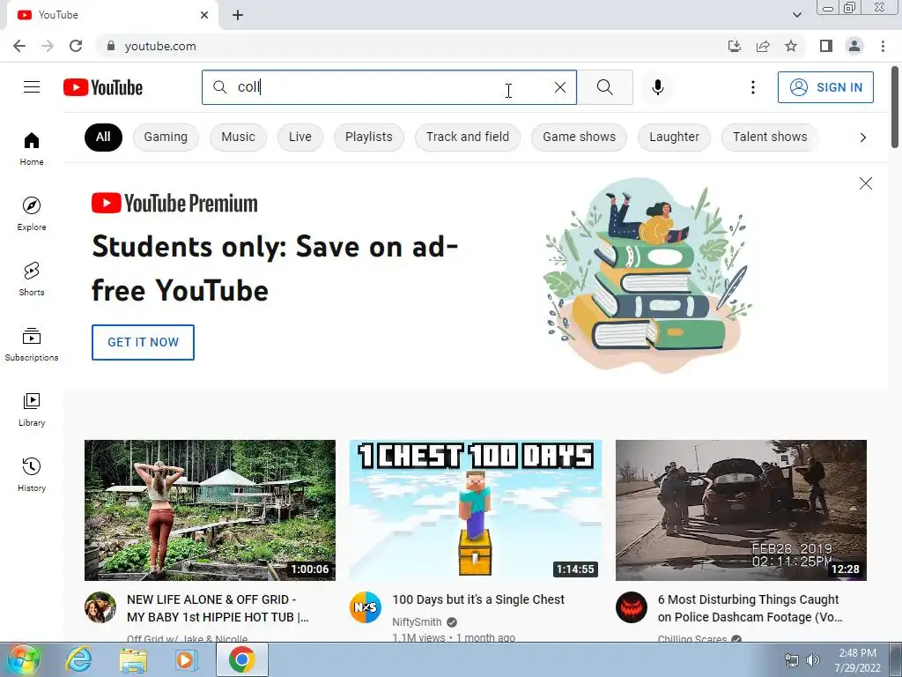This screenshot has height=677, width=902.
Task: Click GET IT NOW button
Action: [x=143, y=342]
